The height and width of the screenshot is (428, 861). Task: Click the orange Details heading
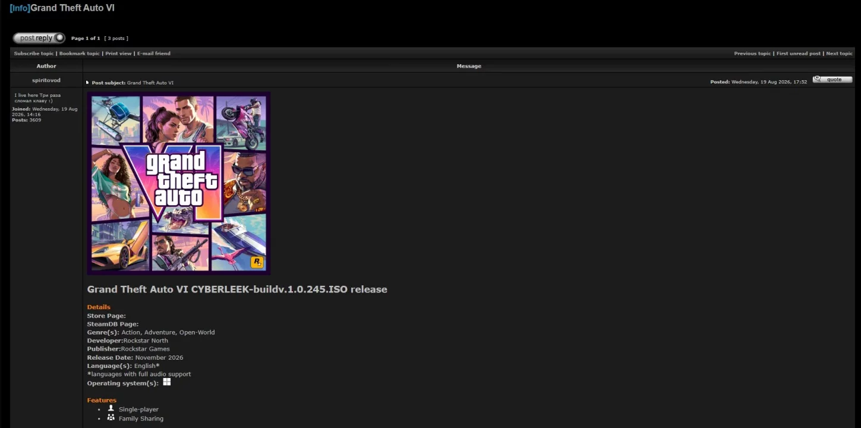99,307
